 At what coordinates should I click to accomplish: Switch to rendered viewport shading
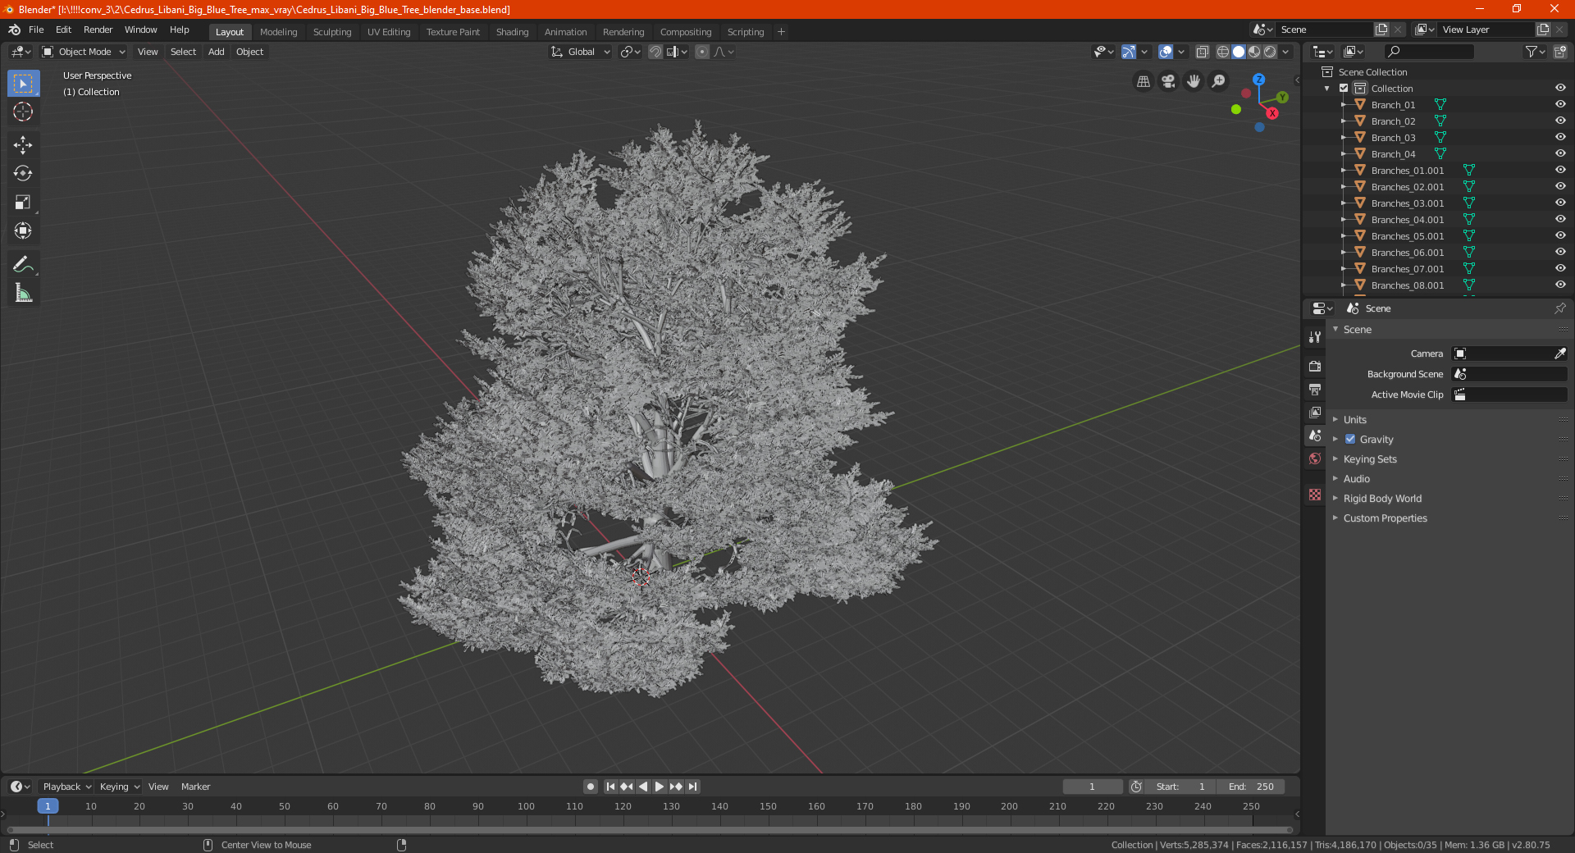click(1270, 52)
